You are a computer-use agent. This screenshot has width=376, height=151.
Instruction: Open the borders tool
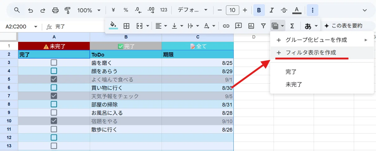coord(126,26)
